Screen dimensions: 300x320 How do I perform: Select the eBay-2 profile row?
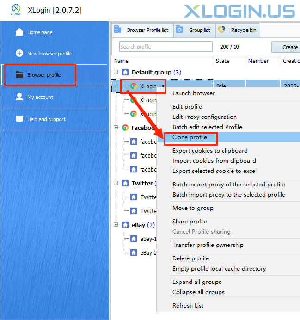147,253
